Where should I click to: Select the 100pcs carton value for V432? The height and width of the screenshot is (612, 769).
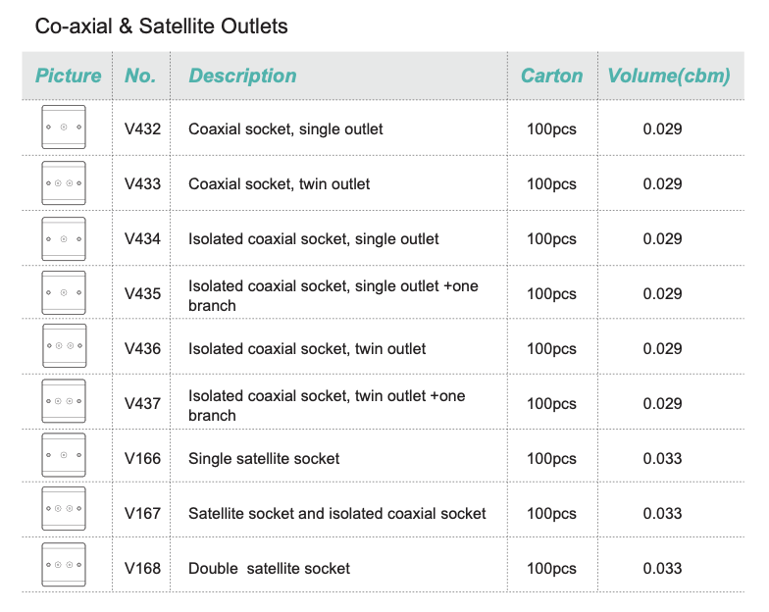[x=551, y=129]
